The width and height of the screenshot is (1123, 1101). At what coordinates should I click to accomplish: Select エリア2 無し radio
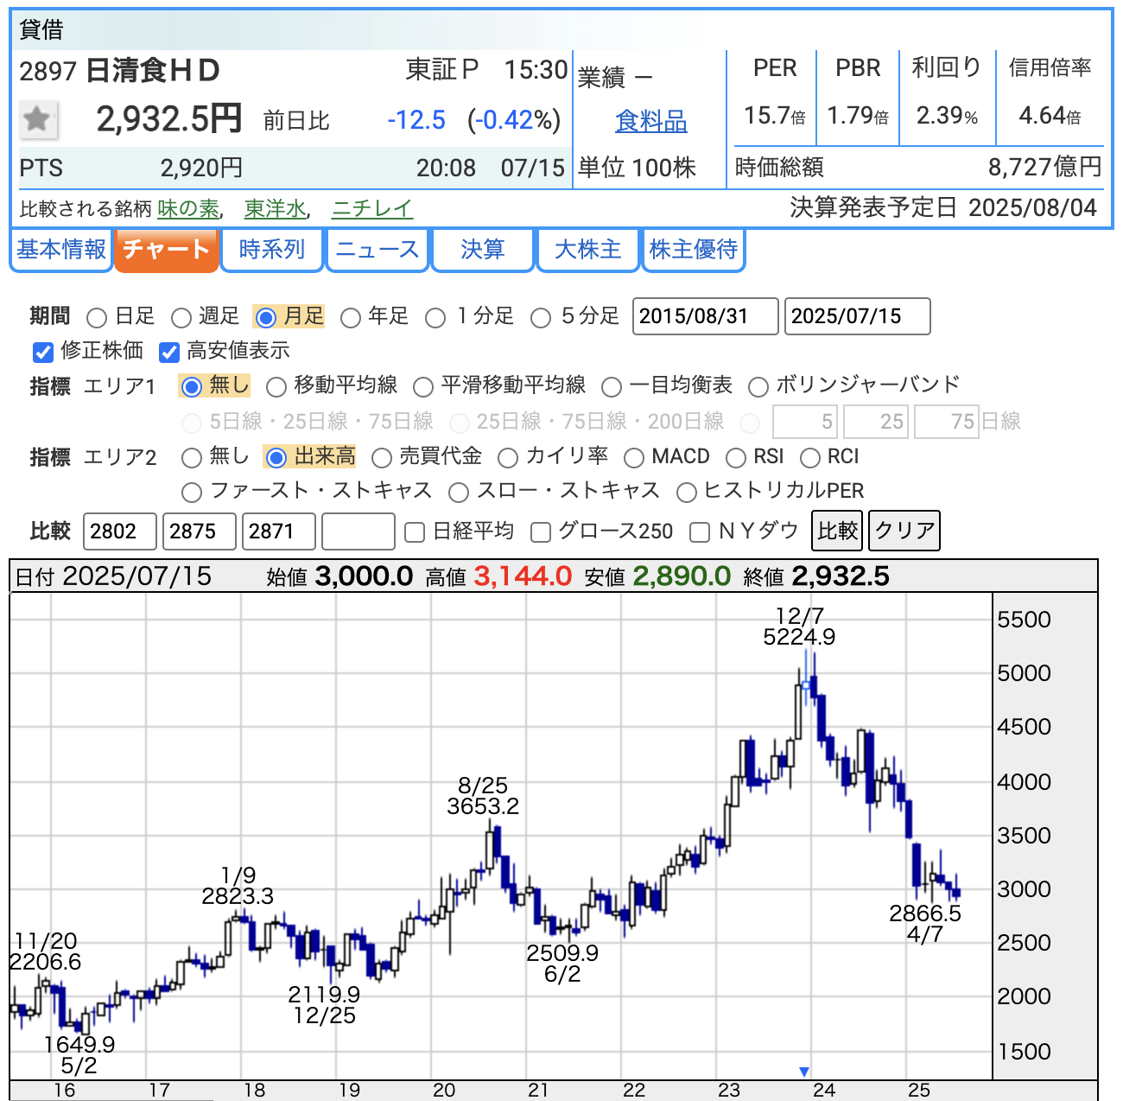192,457
